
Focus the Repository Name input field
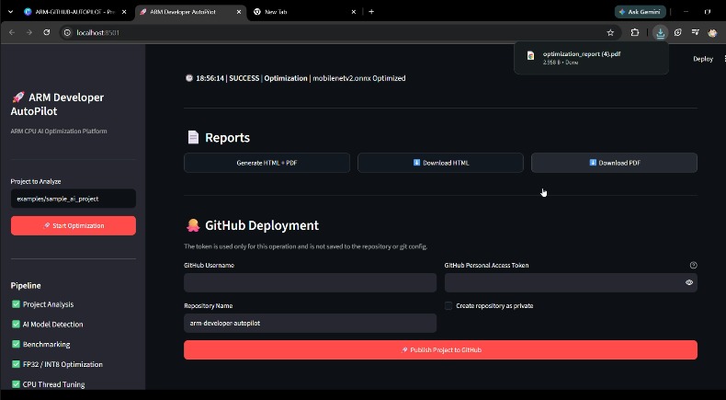(310, 323)
